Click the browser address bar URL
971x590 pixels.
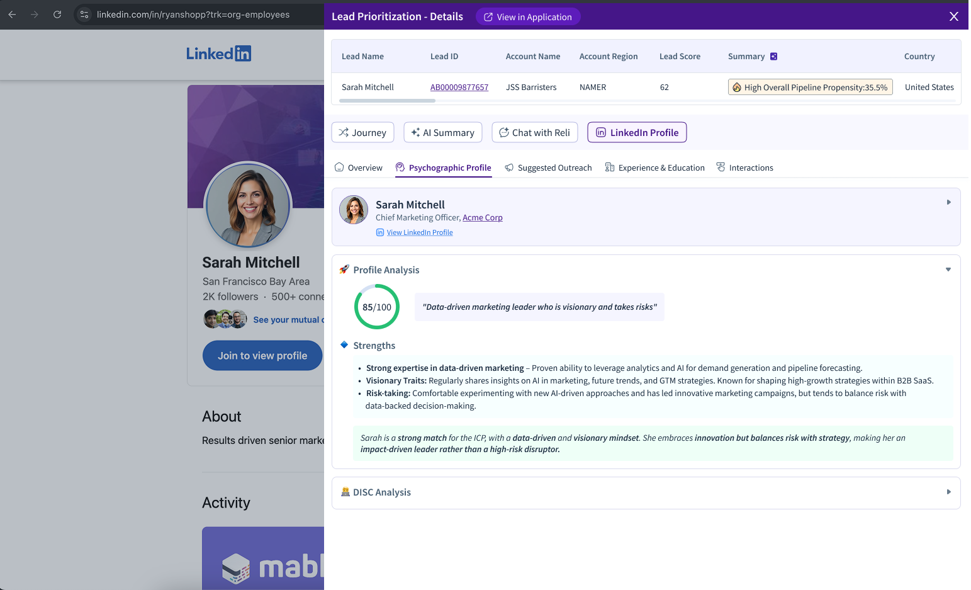(193, 14)
